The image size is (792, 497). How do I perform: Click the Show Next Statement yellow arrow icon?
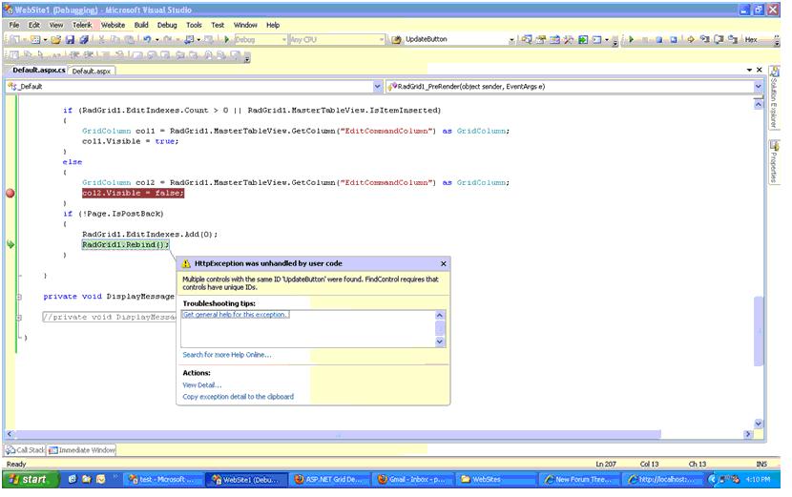(691, 39)
